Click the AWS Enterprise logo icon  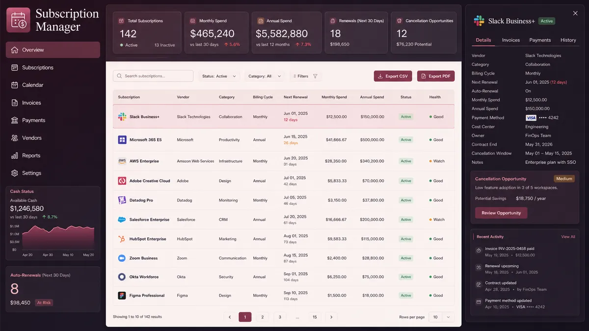tap(122, 161)
